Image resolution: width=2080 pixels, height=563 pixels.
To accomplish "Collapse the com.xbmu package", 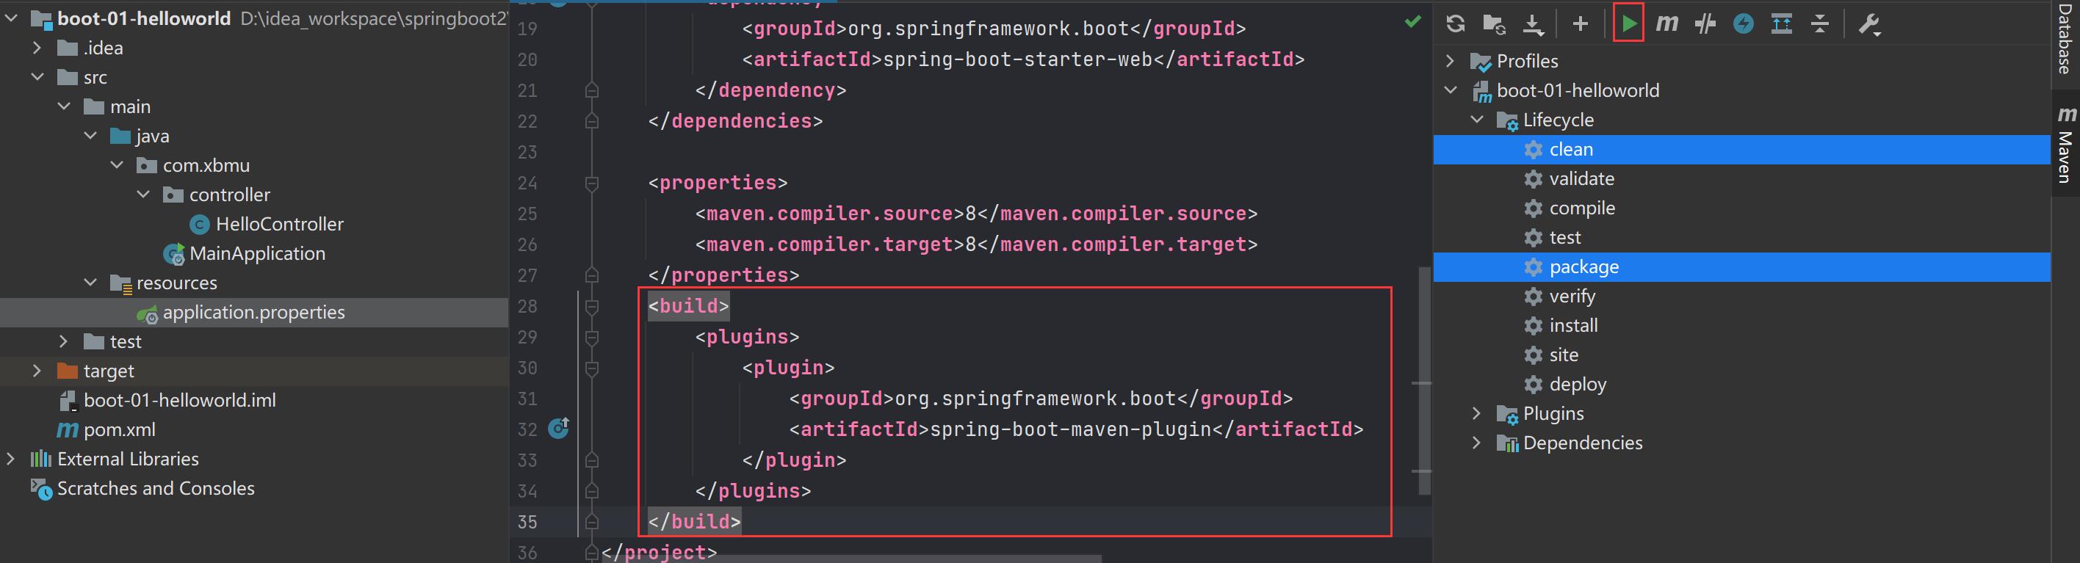I will [117, 164].
